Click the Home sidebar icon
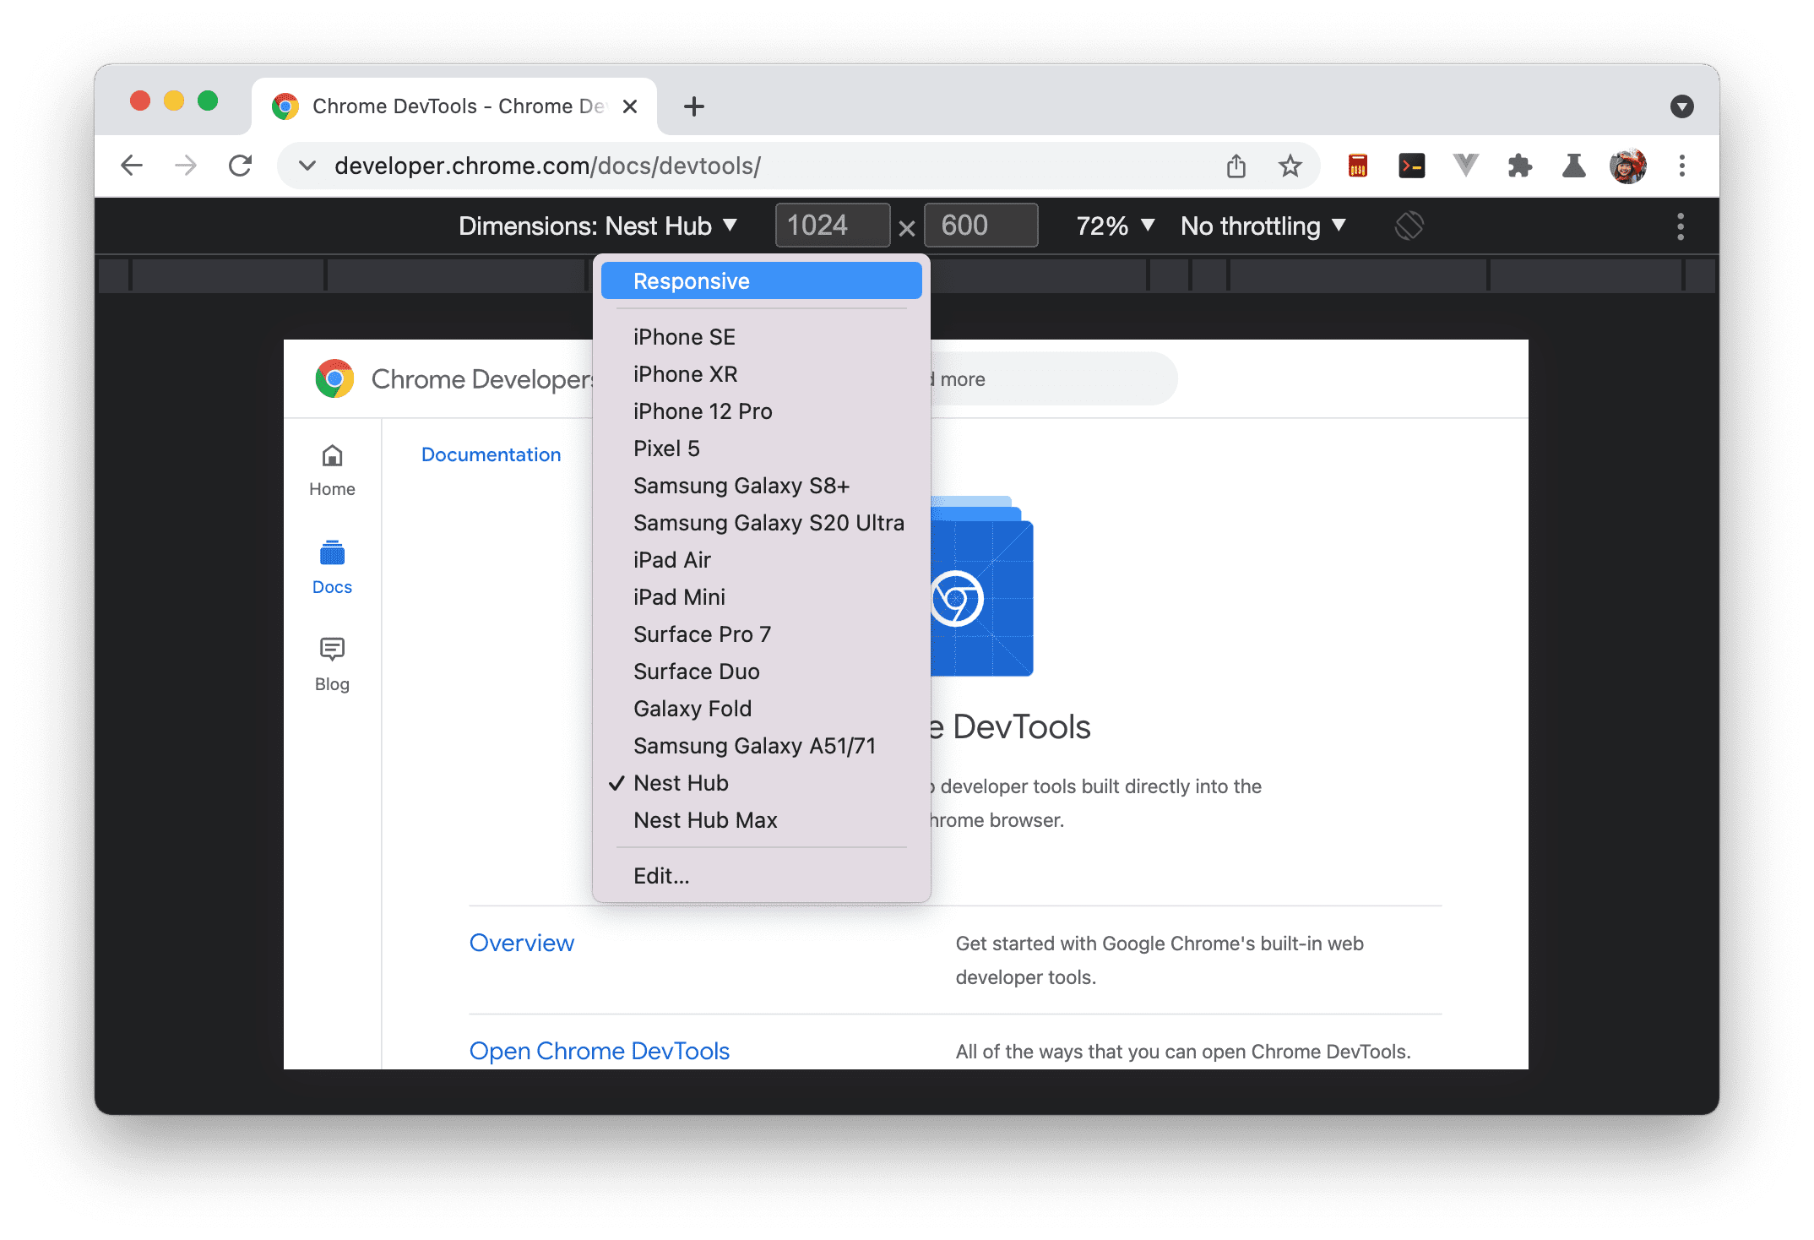Screen dimensions: 1814x1240 pyautogui.click(x=332, y=456)
